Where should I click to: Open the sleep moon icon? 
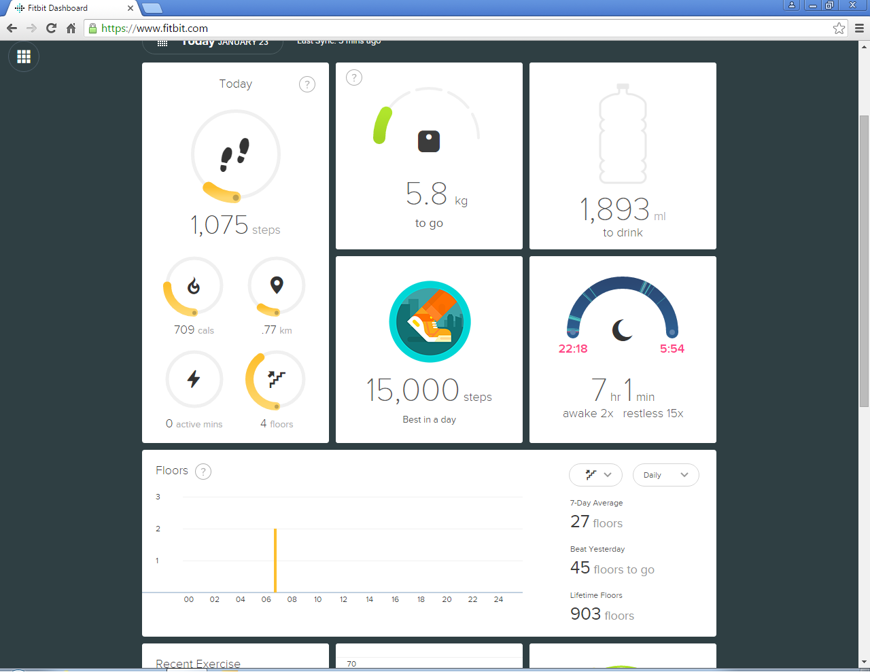(622, 330)
